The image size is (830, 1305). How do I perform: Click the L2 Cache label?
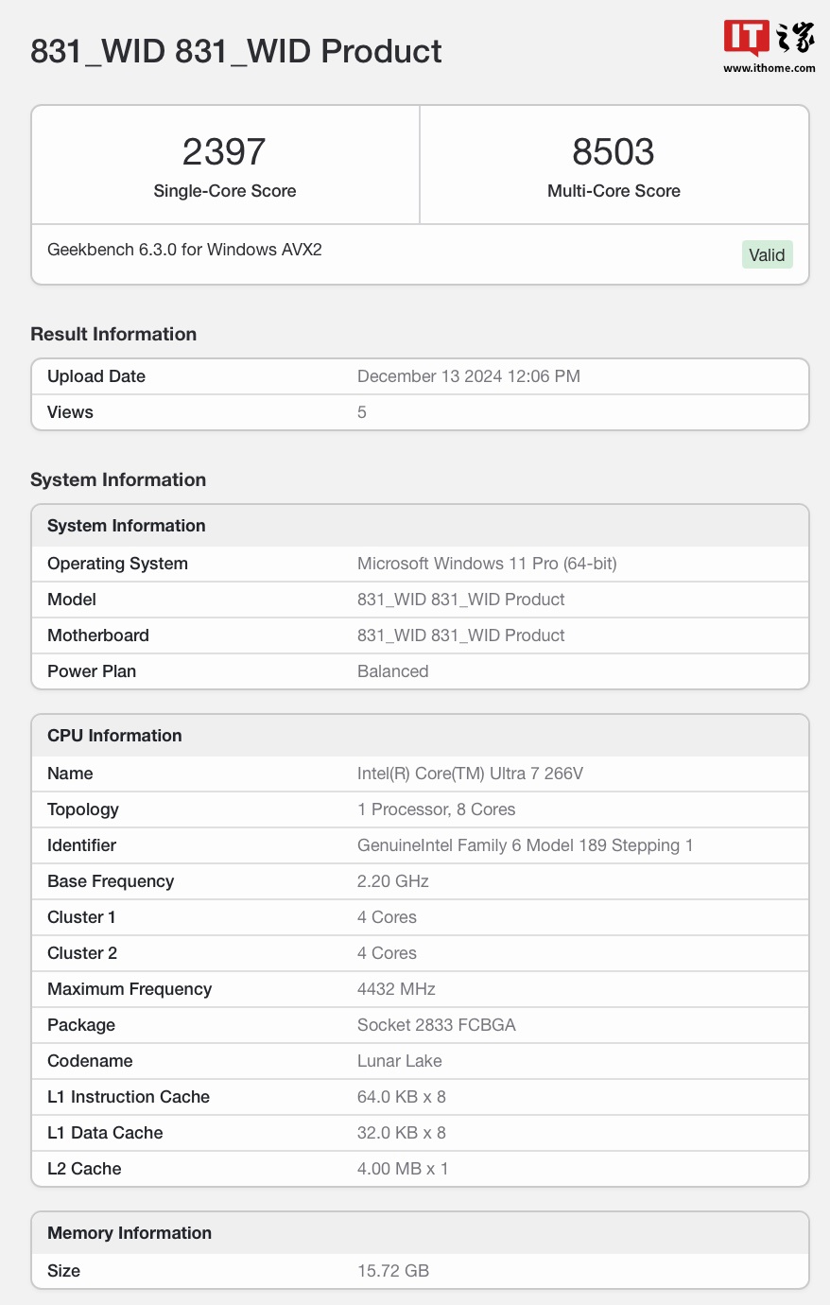tap(84, 1169)
